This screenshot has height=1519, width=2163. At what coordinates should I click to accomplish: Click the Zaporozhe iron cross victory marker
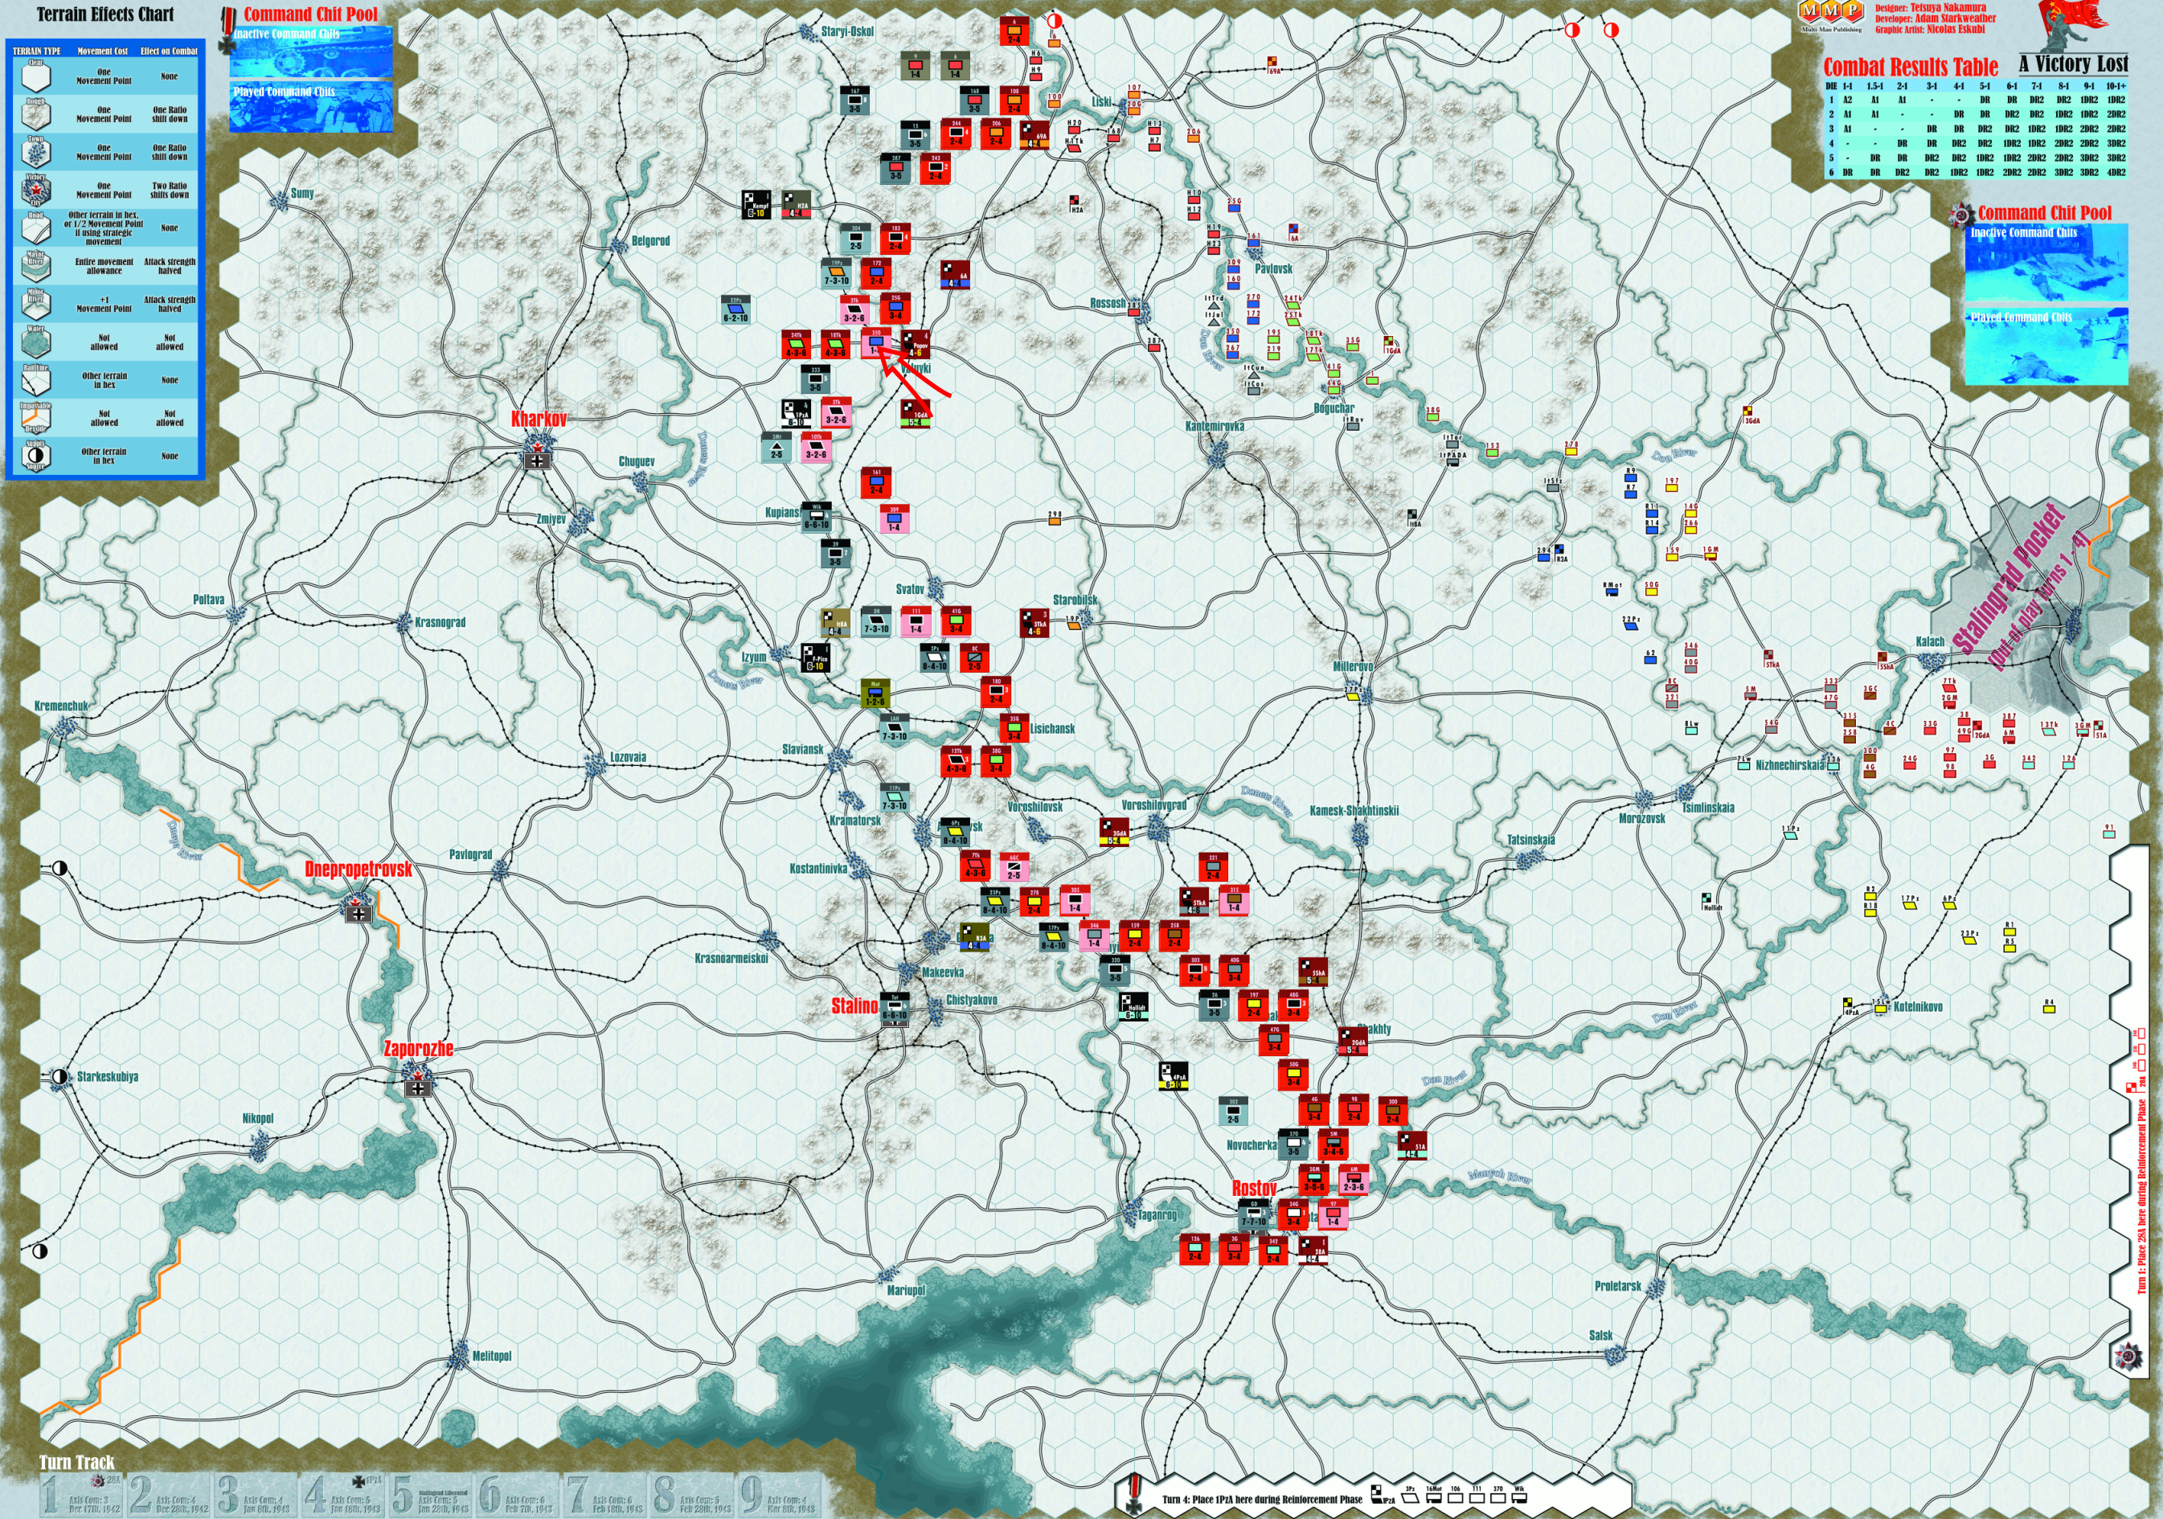pos(420,1087)
